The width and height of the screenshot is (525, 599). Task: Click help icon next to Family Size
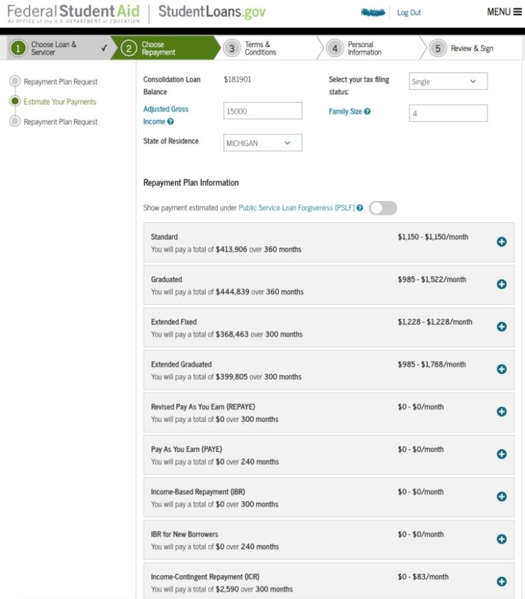(367, 111)
